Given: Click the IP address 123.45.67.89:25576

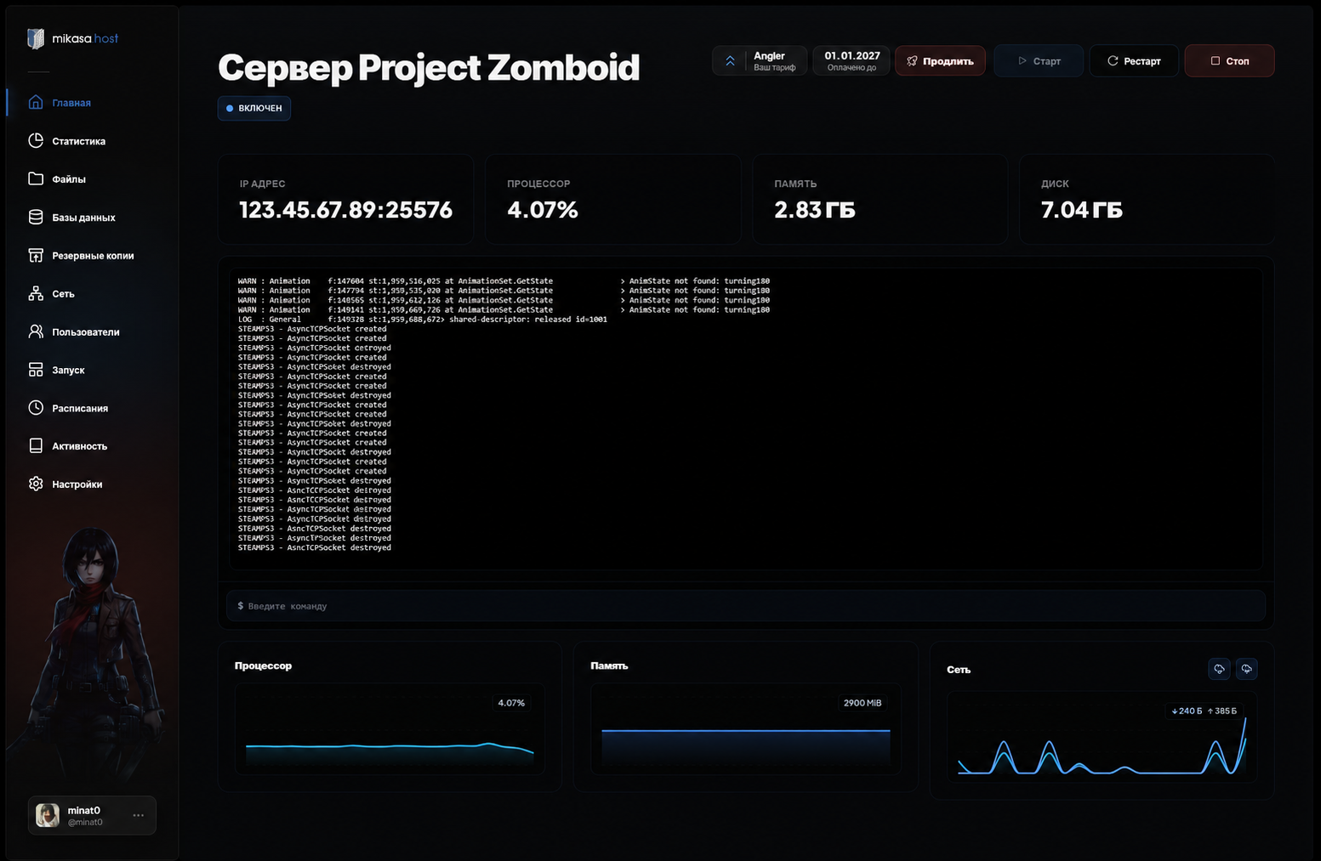Looking at the screenshot, I should pos(345,210).
